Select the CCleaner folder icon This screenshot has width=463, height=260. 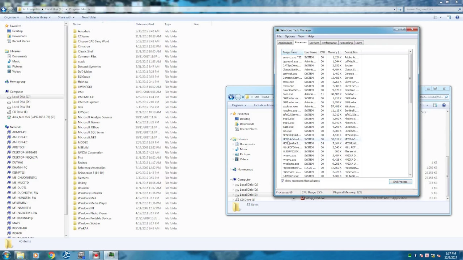[75, 36]
